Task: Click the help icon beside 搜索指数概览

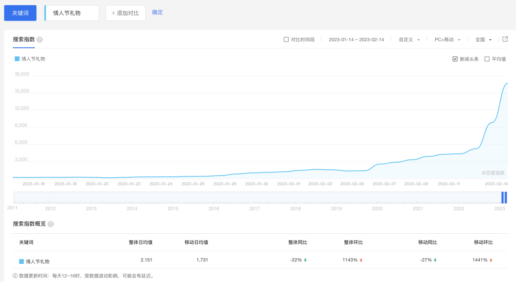Action: (51, 224)
